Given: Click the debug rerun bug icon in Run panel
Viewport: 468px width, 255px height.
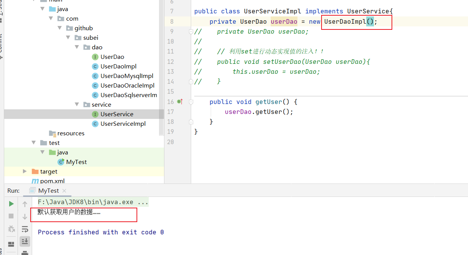Looking at the screenshot, I should coord(11,229).
